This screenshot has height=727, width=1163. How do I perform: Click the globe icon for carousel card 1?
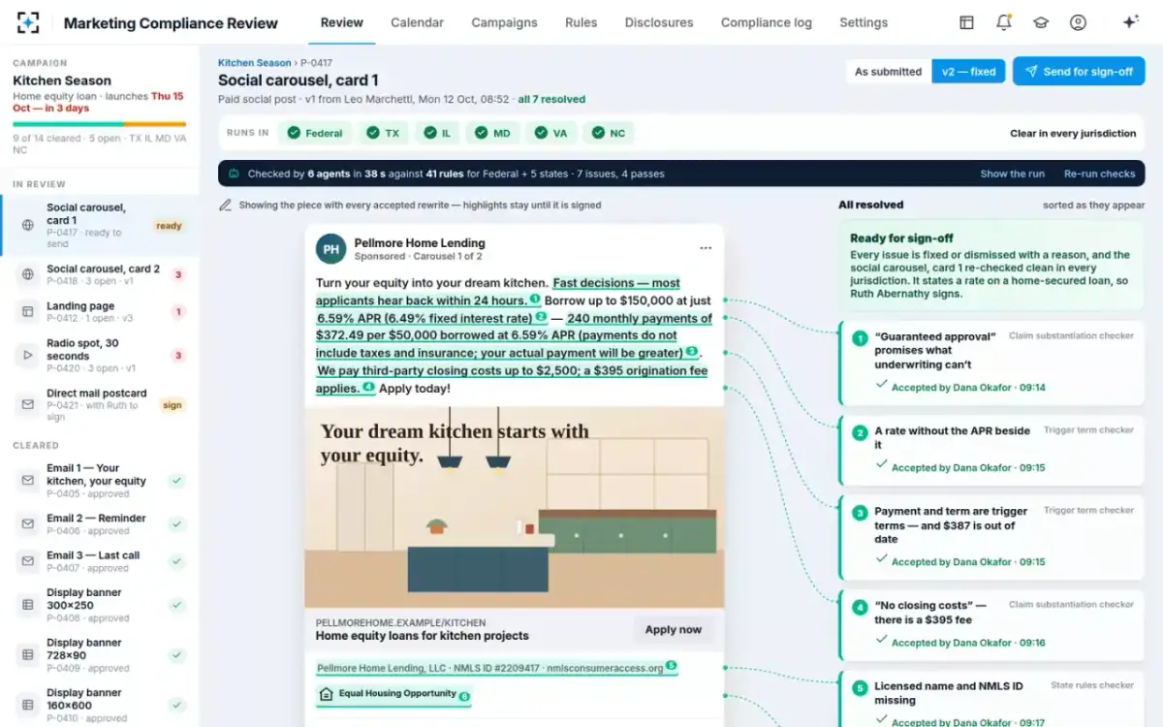pyautogui.click(x=27, y=225)
